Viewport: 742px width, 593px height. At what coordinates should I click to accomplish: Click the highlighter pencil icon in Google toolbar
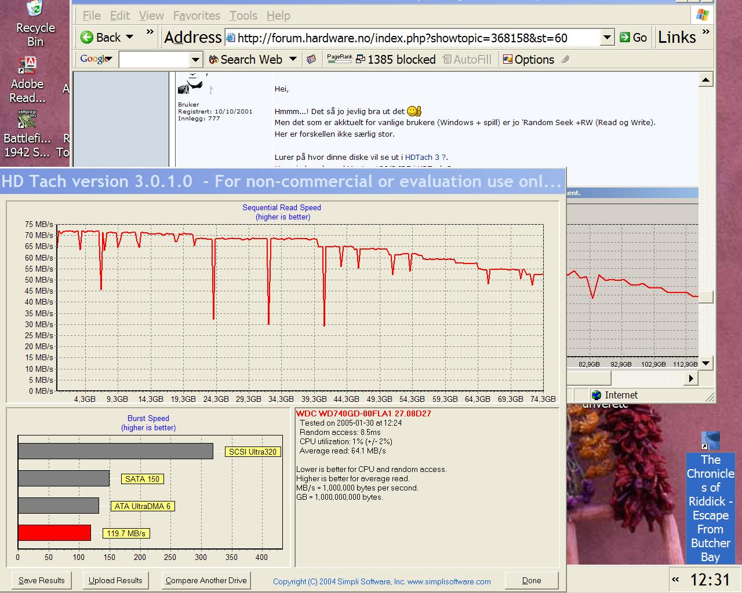[565, 59]
